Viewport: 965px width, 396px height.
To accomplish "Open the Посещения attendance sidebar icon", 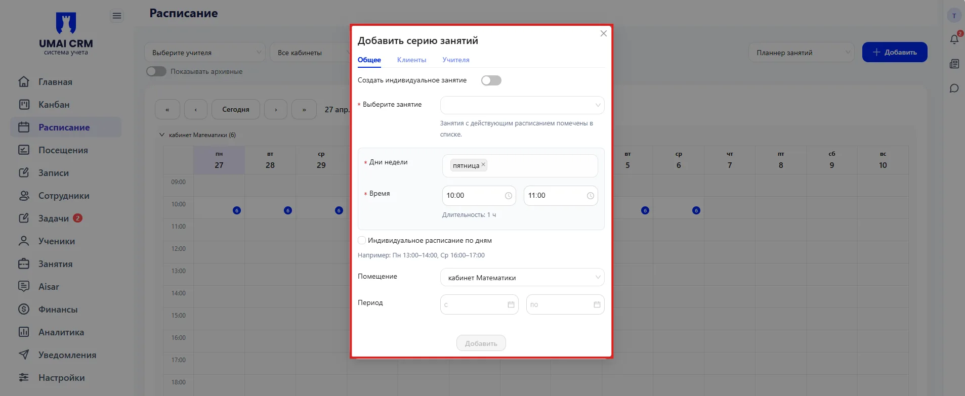I will click(x=24, y=150).
